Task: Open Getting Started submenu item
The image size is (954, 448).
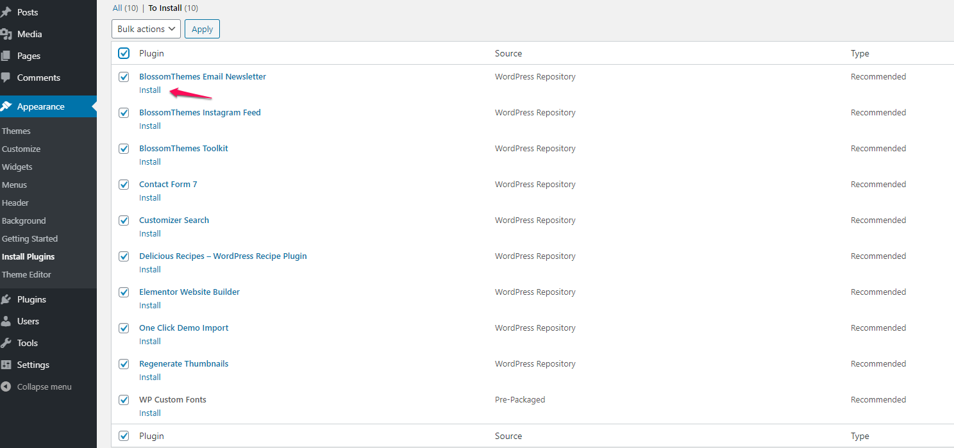Action: [x=29, y=238]
